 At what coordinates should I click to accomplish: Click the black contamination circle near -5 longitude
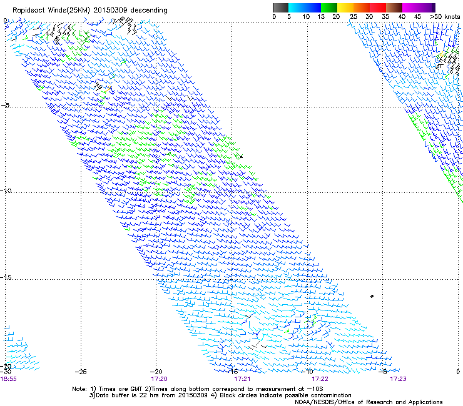372,296
